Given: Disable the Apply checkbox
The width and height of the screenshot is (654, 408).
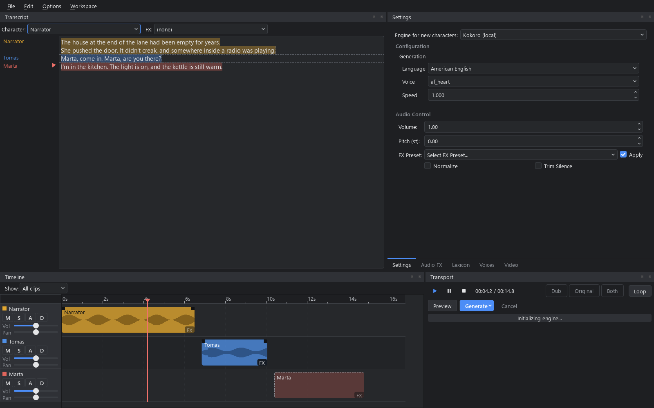Looking at the screenshot, I should coord(623,154).
